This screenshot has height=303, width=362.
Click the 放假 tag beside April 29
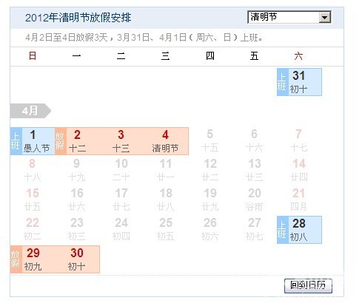click(16, 259)
